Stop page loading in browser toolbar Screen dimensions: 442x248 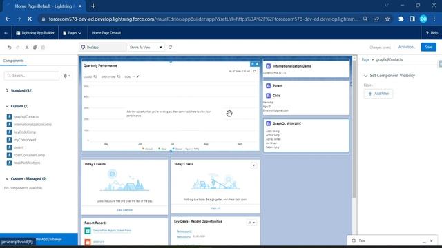point(30,19)
